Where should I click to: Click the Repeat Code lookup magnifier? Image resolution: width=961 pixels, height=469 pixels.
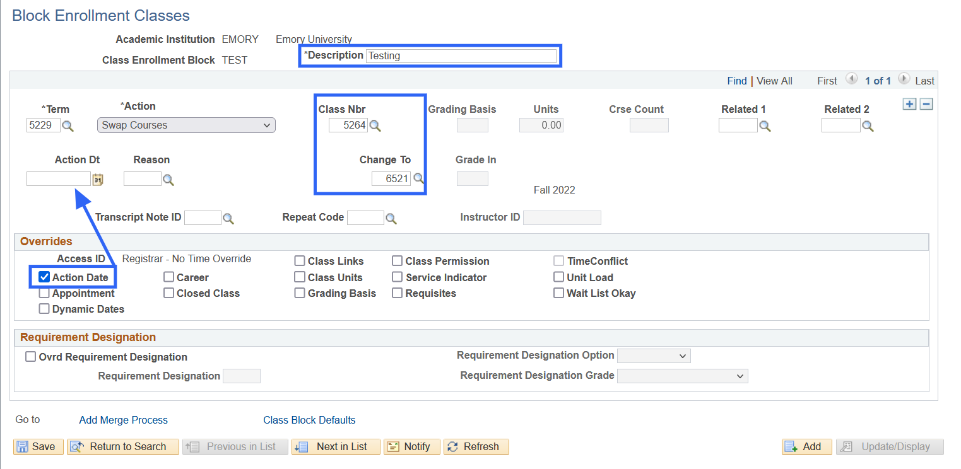pyautogui.click(x=391, y=219)
